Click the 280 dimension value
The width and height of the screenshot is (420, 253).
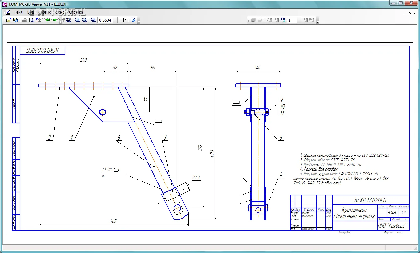tap(83, 60)
